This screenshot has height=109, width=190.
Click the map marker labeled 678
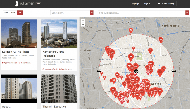148,85
